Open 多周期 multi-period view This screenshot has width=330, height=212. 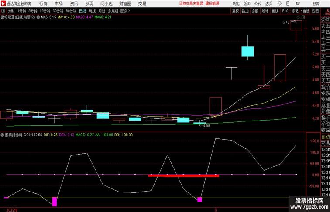point(113,11)
